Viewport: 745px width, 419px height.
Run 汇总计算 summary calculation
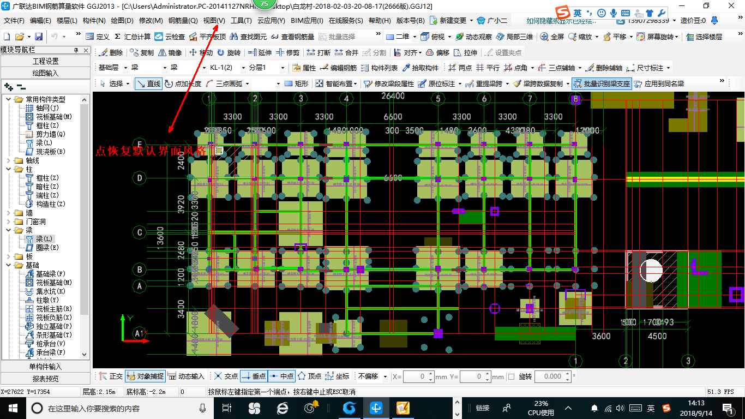133,37
